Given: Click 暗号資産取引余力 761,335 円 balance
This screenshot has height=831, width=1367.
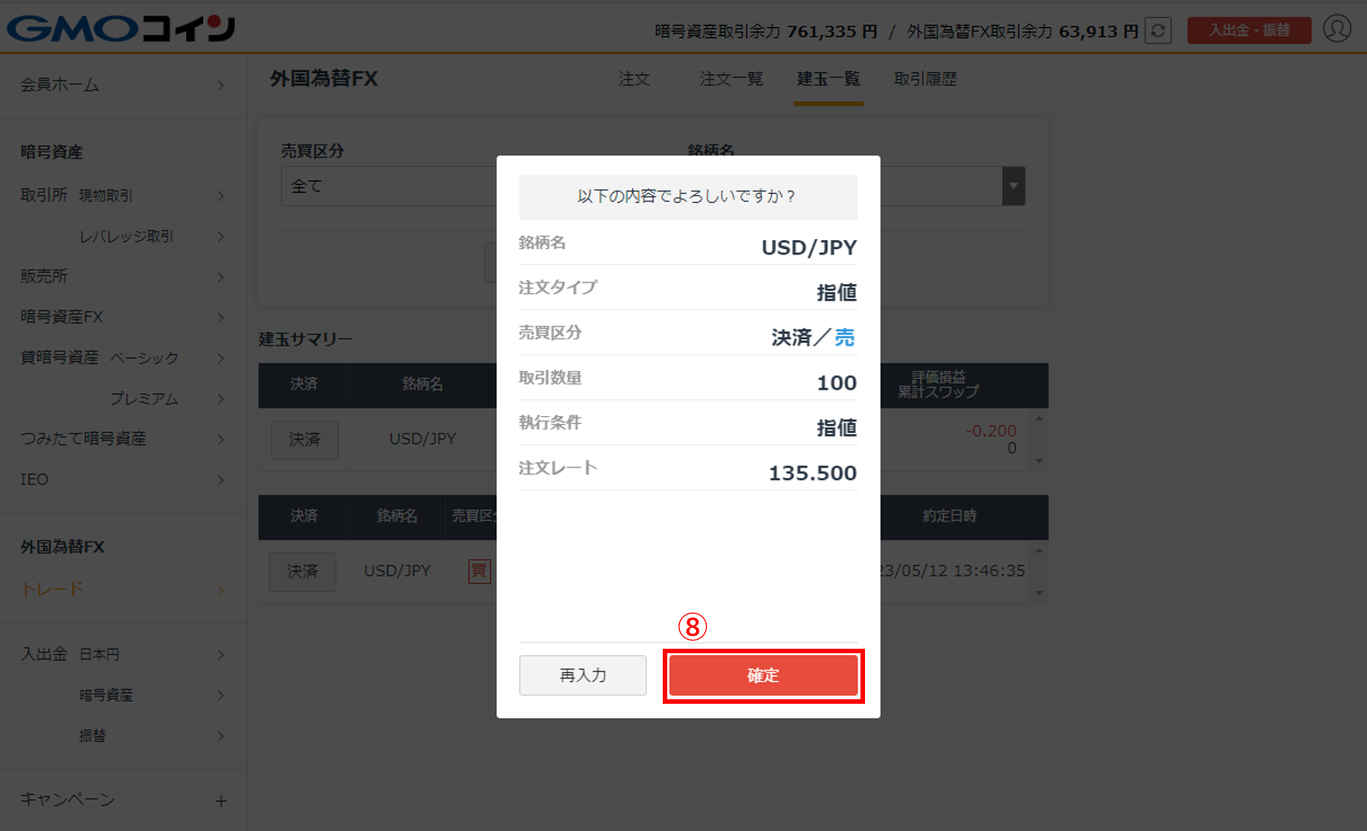Looking at the screenshot, I should pos(766,32).
